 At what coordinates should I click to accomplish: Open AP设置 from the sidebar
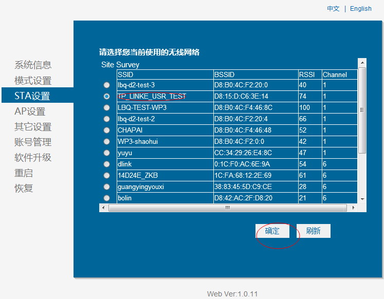coord(30,111)
